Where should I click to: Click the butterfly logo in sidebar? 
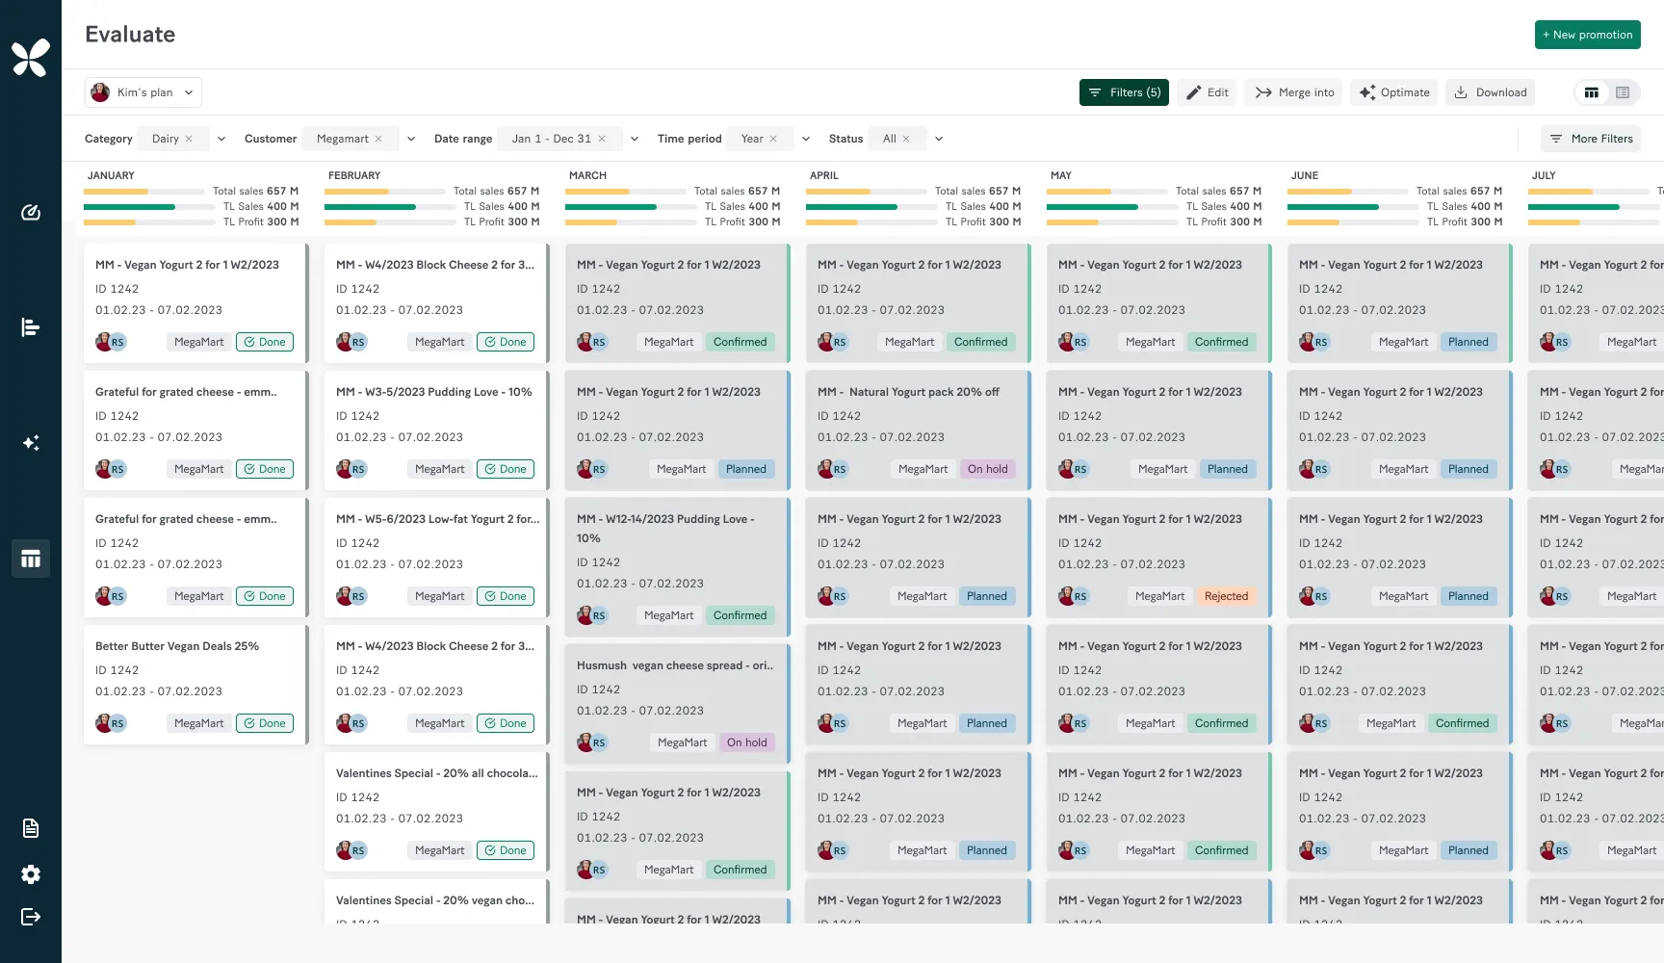pyautogui.click(x=31, y=58)
